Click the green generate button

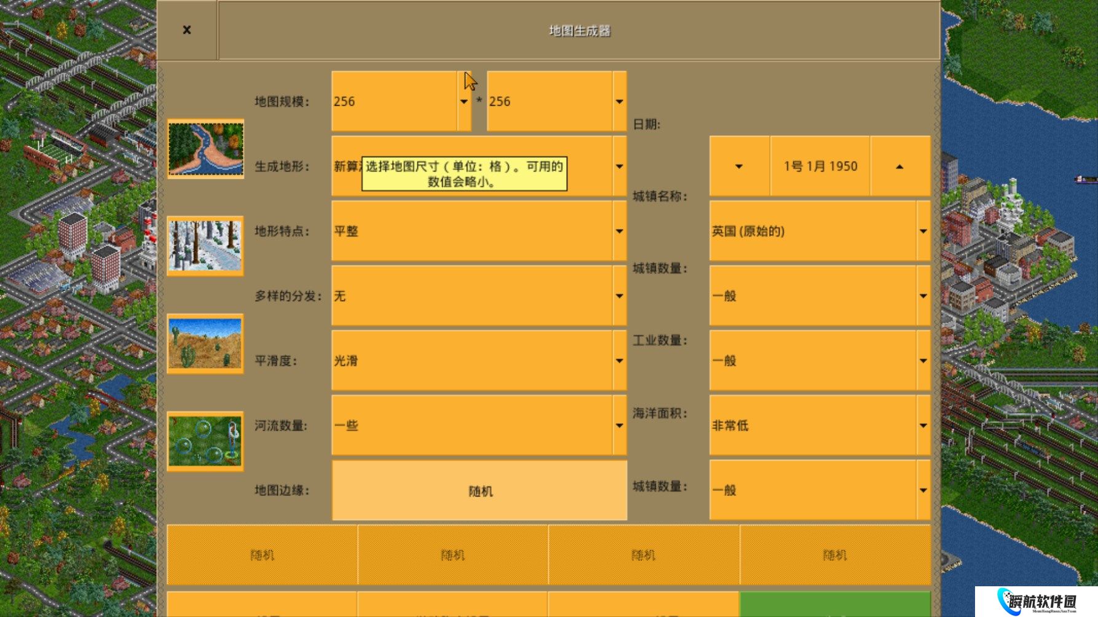pyautogui.click(x=834, y=604)
